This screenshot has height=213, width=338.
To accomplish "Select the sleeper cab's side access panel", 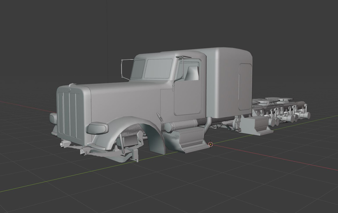I will tap(245, 87).
